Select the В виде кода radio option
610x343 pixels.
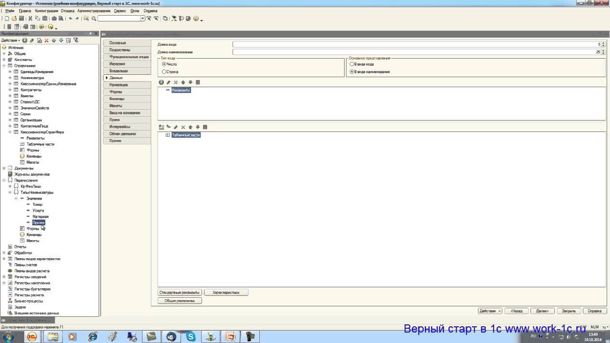coord(352,64)
